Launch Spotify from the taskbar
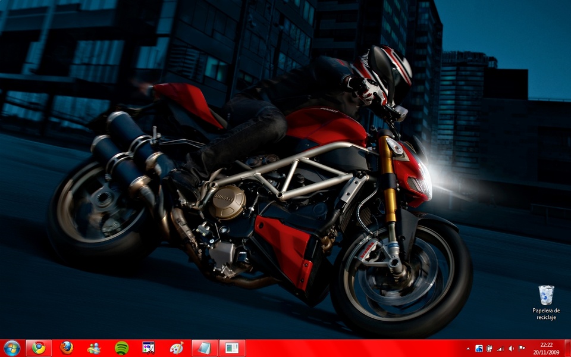Screen dimensions: 571x357 tap(121, 348)
